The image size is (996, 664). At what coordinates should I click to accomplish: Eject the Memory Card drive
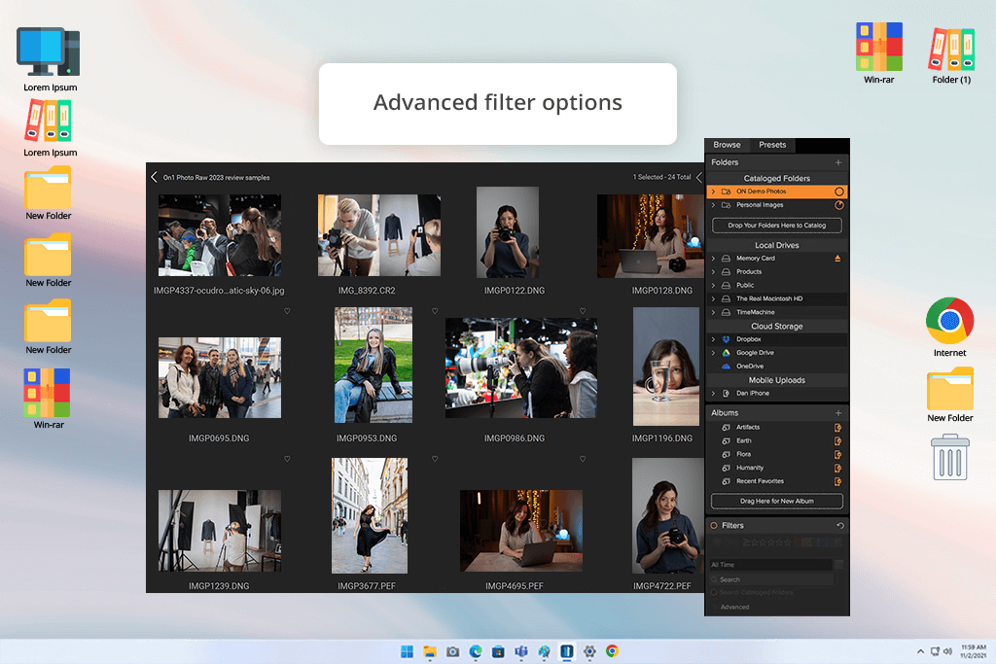837,259
